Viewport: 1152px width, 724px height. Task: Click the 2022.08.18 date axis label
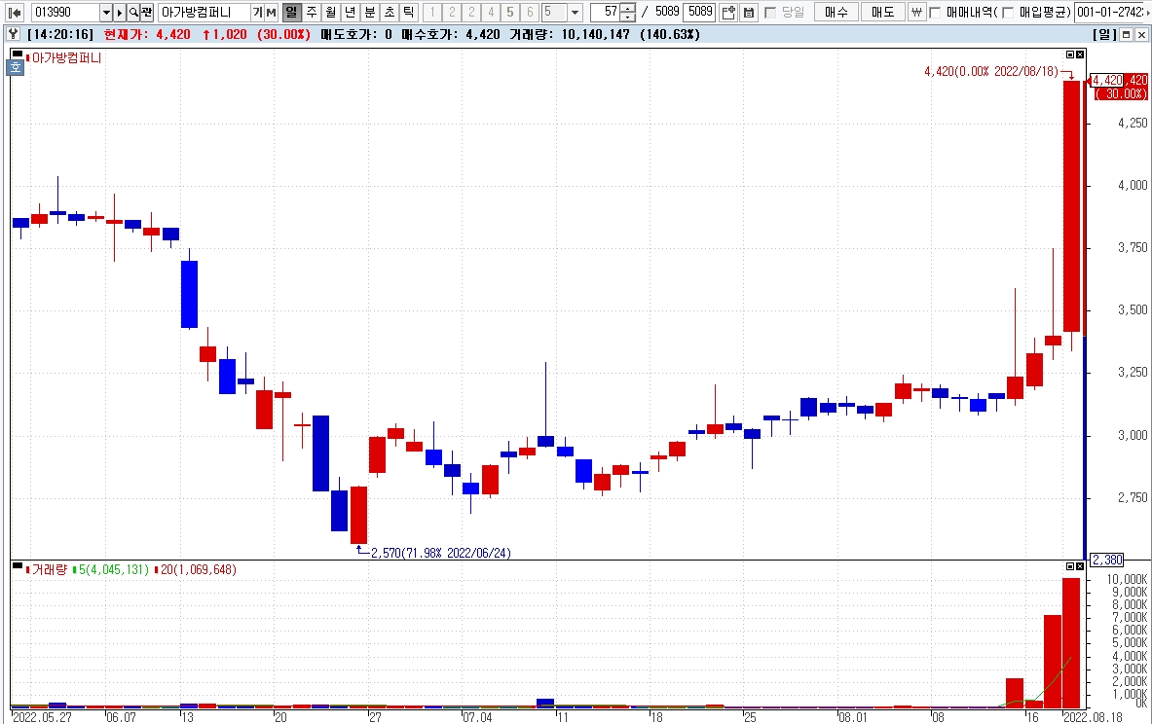click(1093, 717)
